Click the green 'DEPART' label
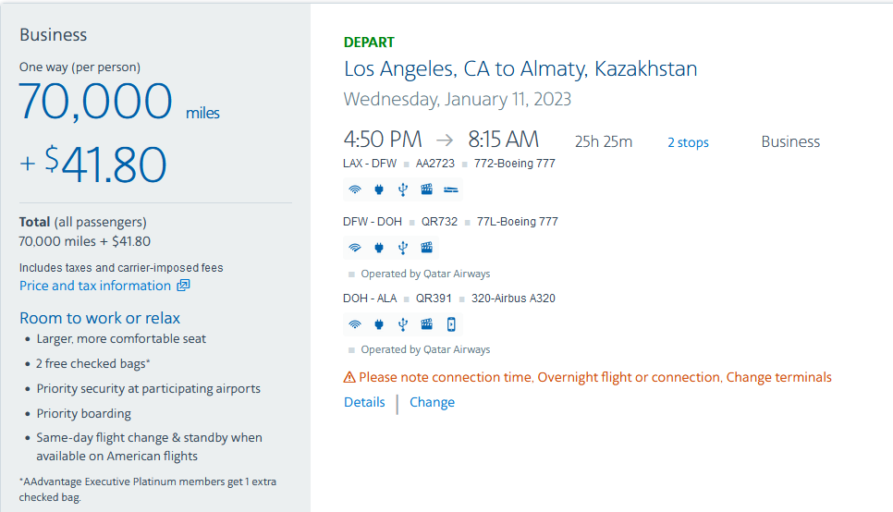This screenshot has height=512, width=893. pos(369,43)
